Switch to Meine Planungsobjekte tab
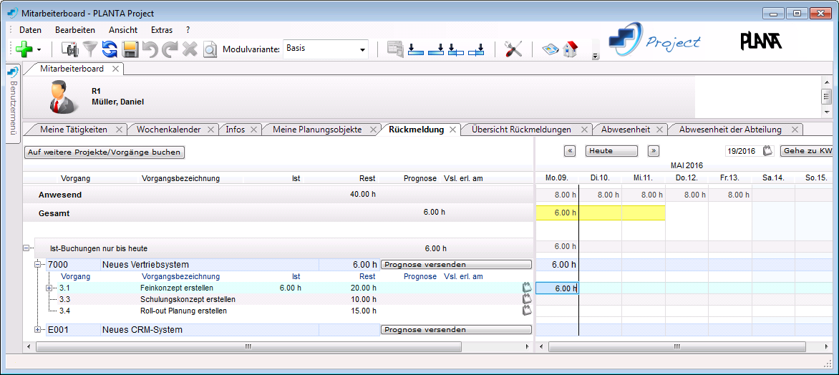This screenshot has width=839, height=375. tap(316, 130)
